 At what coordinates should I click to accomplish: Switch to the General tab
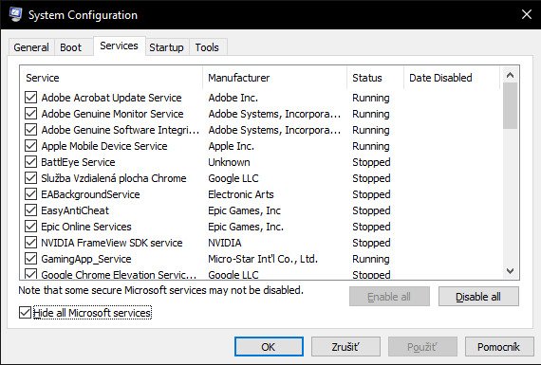coord(31,47)
